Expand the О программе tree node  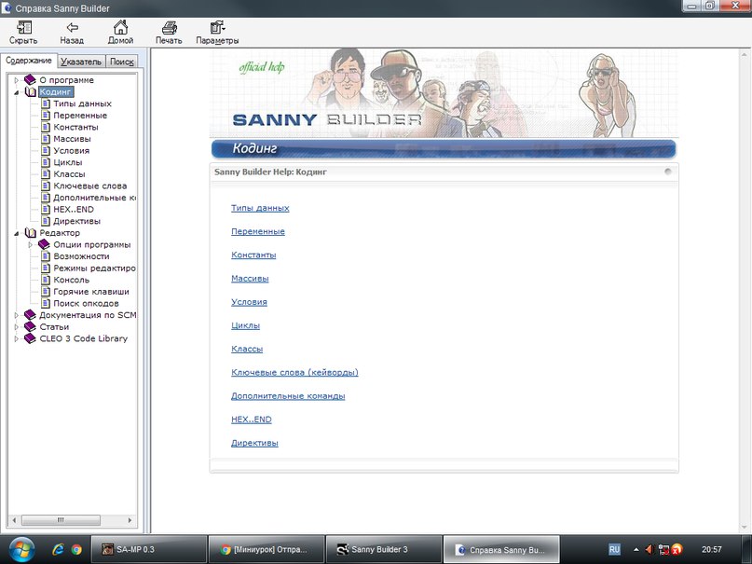coord(17,80)
